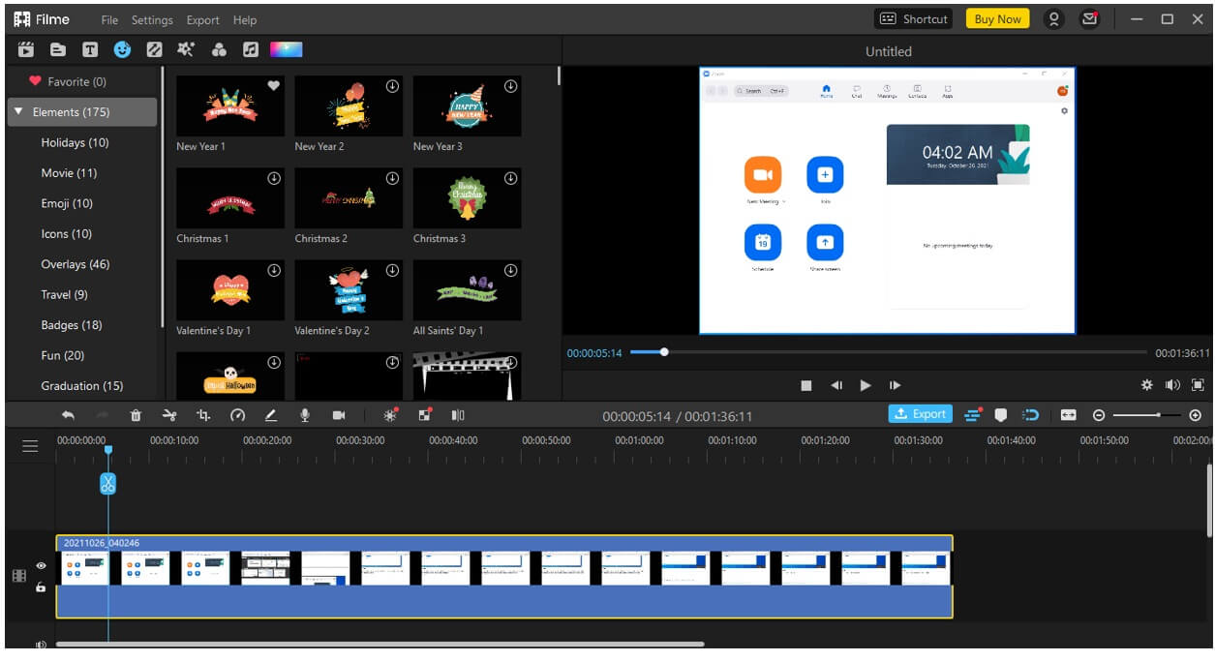Undo the last edit
This screenshot has height=661, width=1215.
[68, 415]
